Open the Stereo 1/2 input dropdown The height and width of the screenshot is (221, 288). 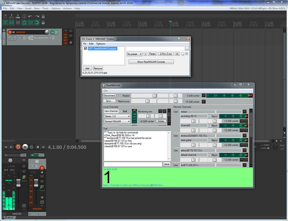(117, 116)
